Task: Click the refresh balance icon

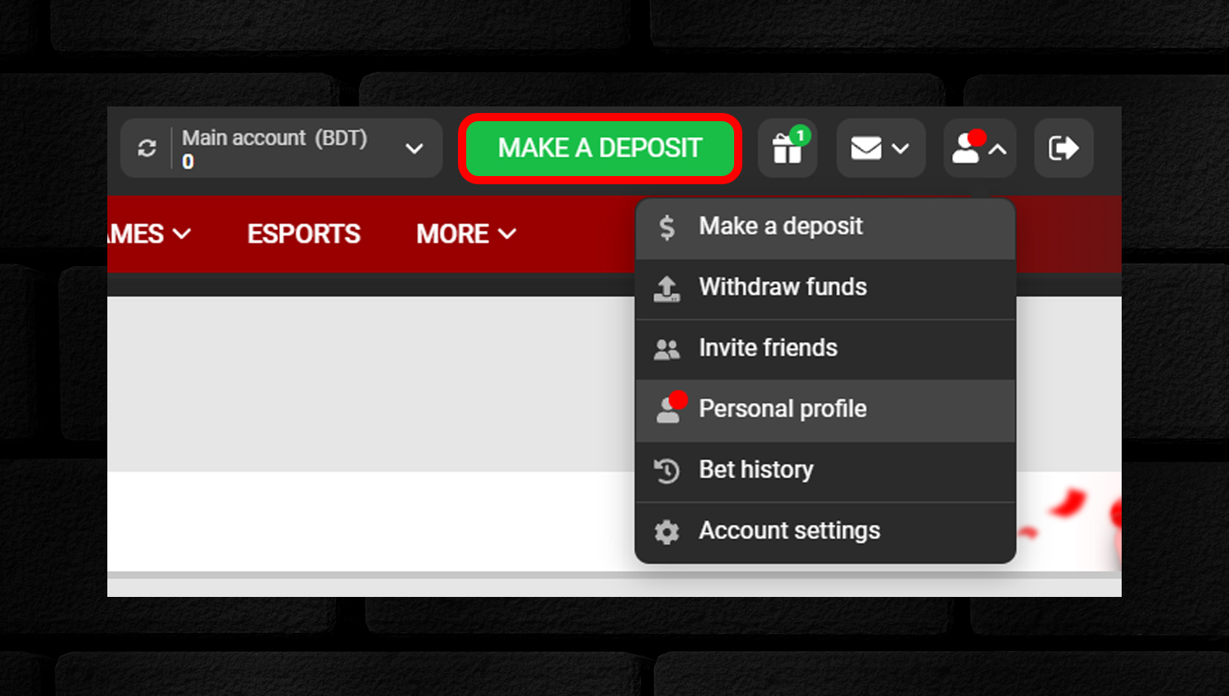Action: (x=147, y=148)
